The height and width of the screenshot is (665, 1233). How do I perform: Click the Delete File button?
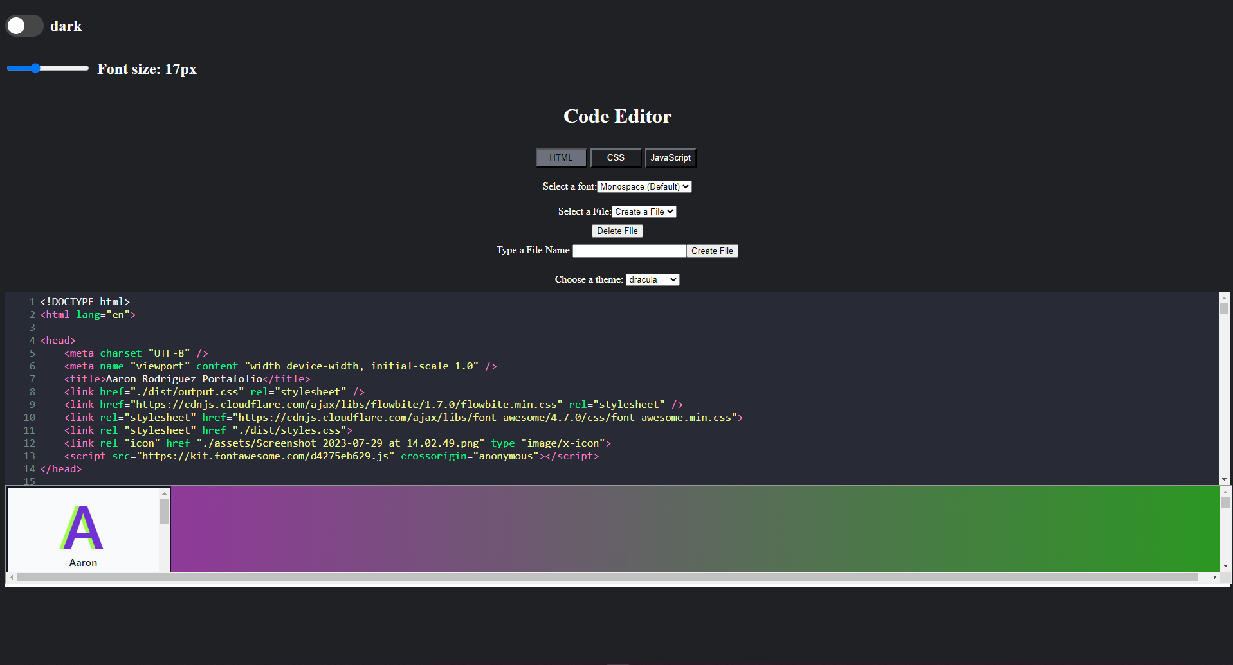[617, 231]
